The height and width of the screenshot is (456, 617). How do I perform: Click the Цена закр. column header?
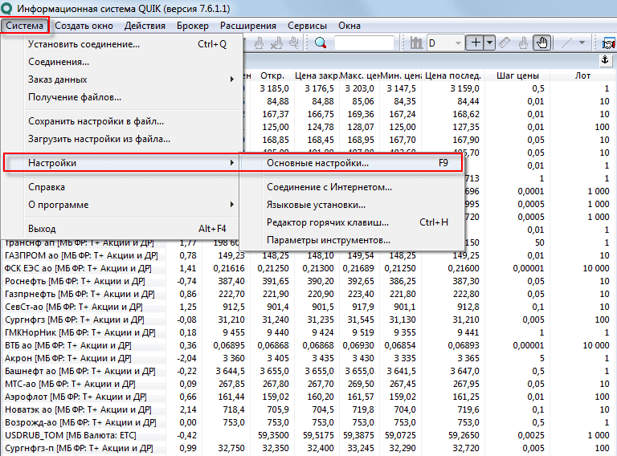(317, 75)
